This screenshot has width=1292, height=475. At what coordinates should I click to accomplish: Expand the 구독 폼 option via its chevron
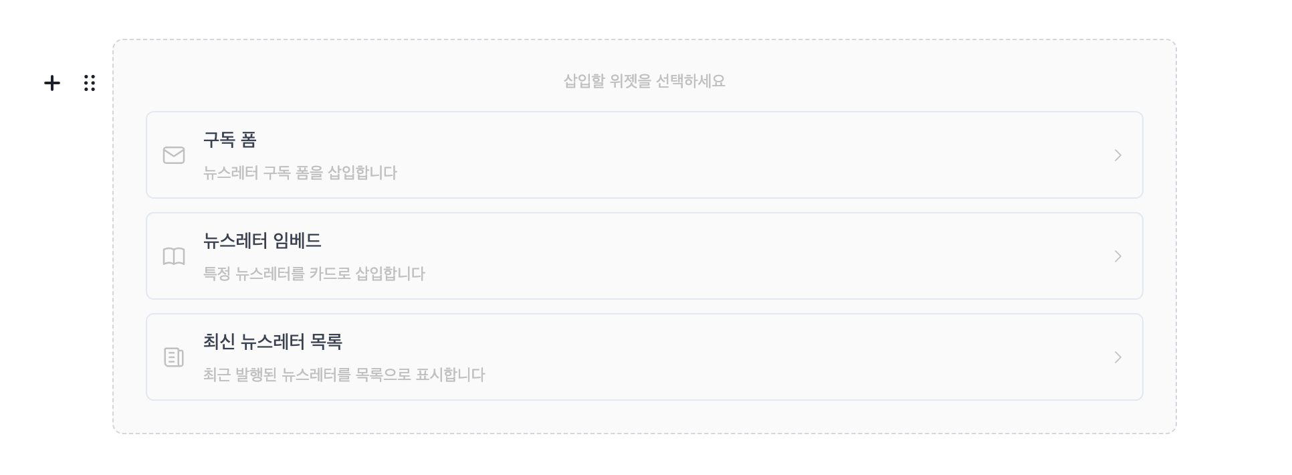[x=1117, y=155]
